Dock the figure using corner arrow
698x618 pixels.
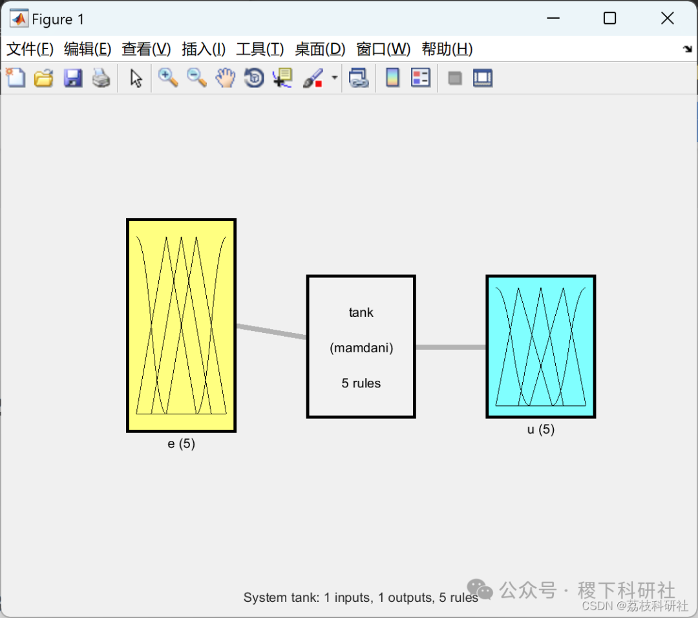point(687,49)
